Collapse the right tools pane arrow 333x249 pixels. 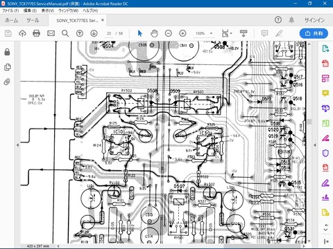[x=315, y=145]
